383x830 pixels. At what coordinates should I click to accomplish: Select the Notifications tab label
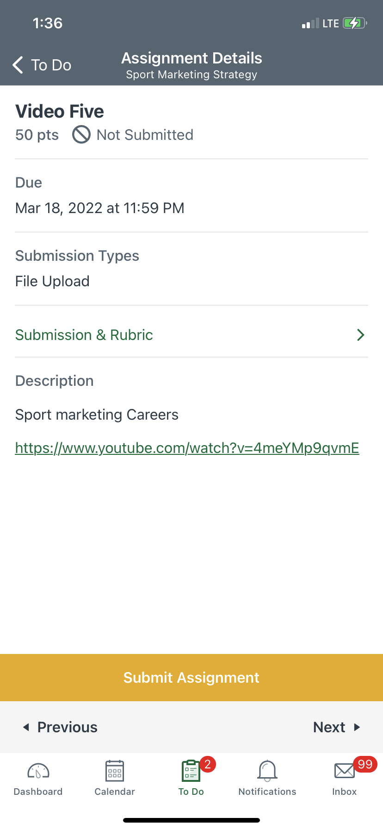[267, 792]
